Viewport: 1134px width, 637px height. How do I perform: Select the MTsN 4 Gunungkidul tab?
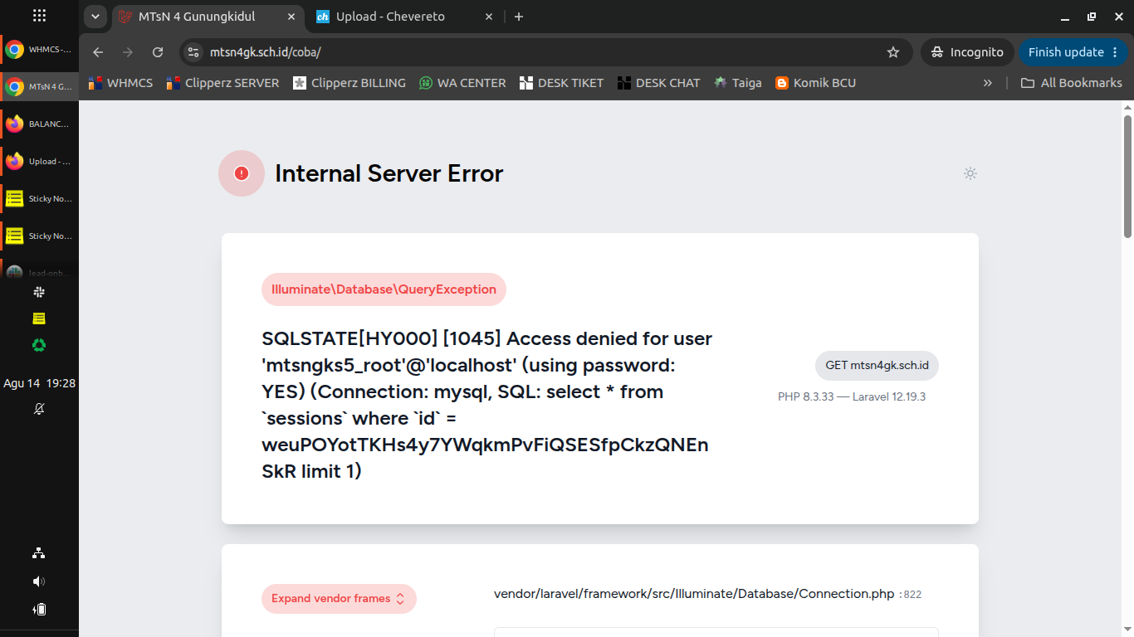208,17
